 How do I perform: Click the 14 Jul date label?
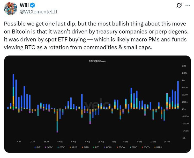pyautogui.click(x=19, y=142)
